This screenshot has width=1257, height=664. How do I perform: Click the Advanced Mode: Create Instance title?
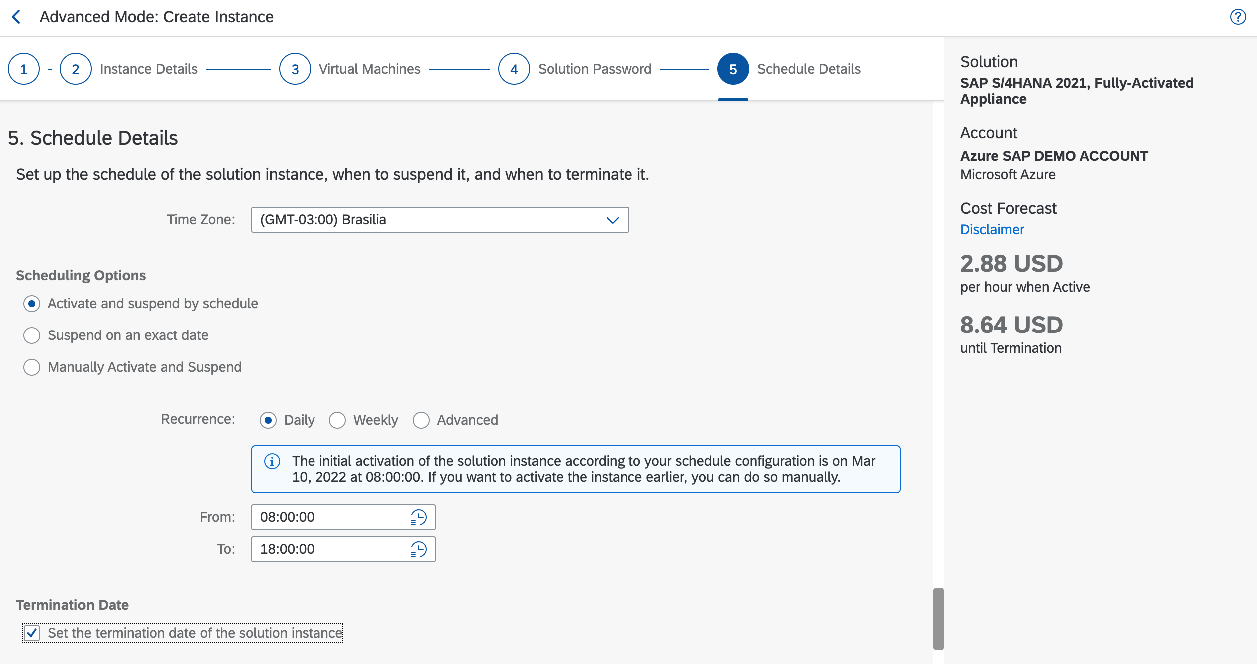pyautogui.click(x=156, y=16)
